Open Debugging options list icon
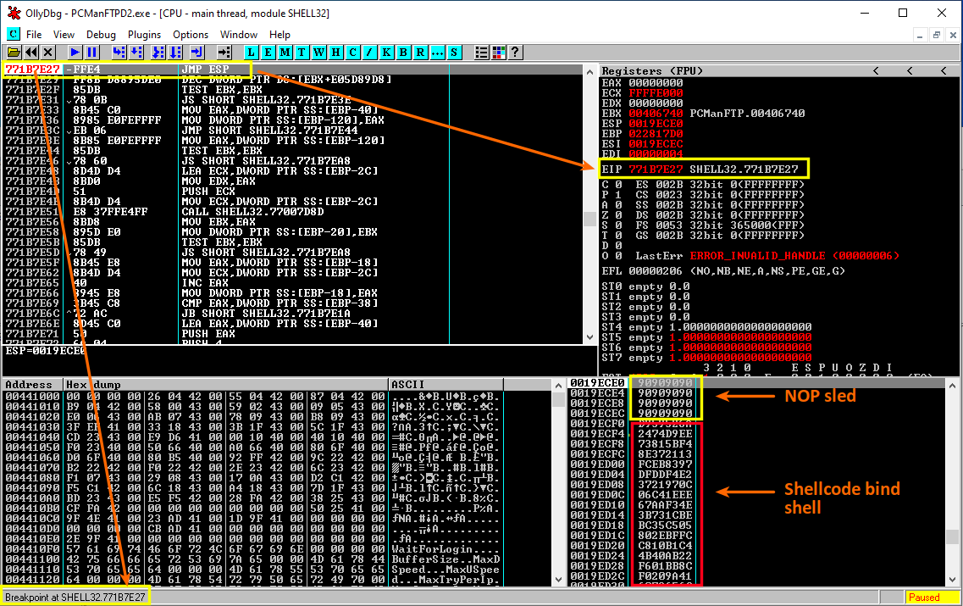963x606 pixels. 481,53
